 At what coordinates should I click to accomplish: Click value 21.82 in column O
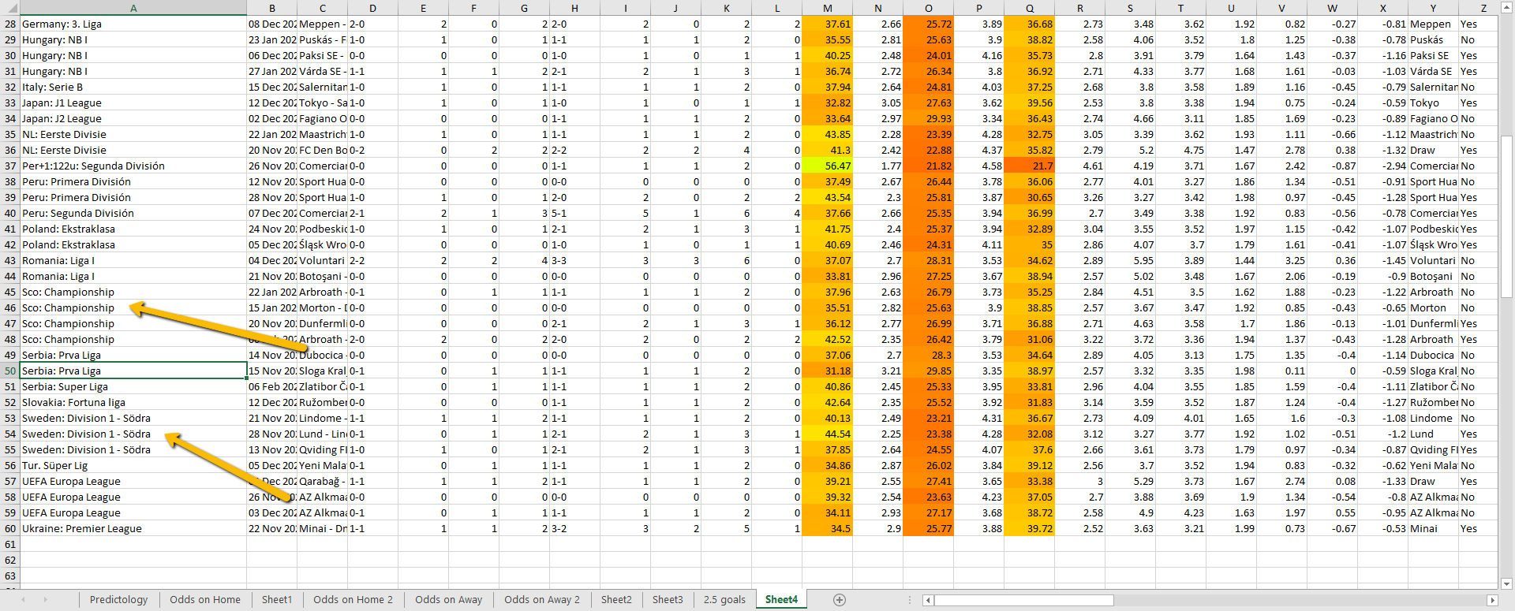(x=928, y=166)
